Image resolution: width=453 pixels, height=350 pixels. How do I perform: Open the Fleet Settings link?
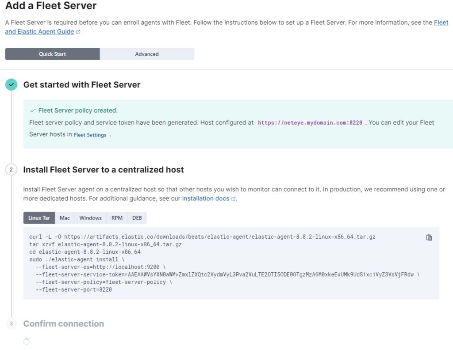[90, 135]
